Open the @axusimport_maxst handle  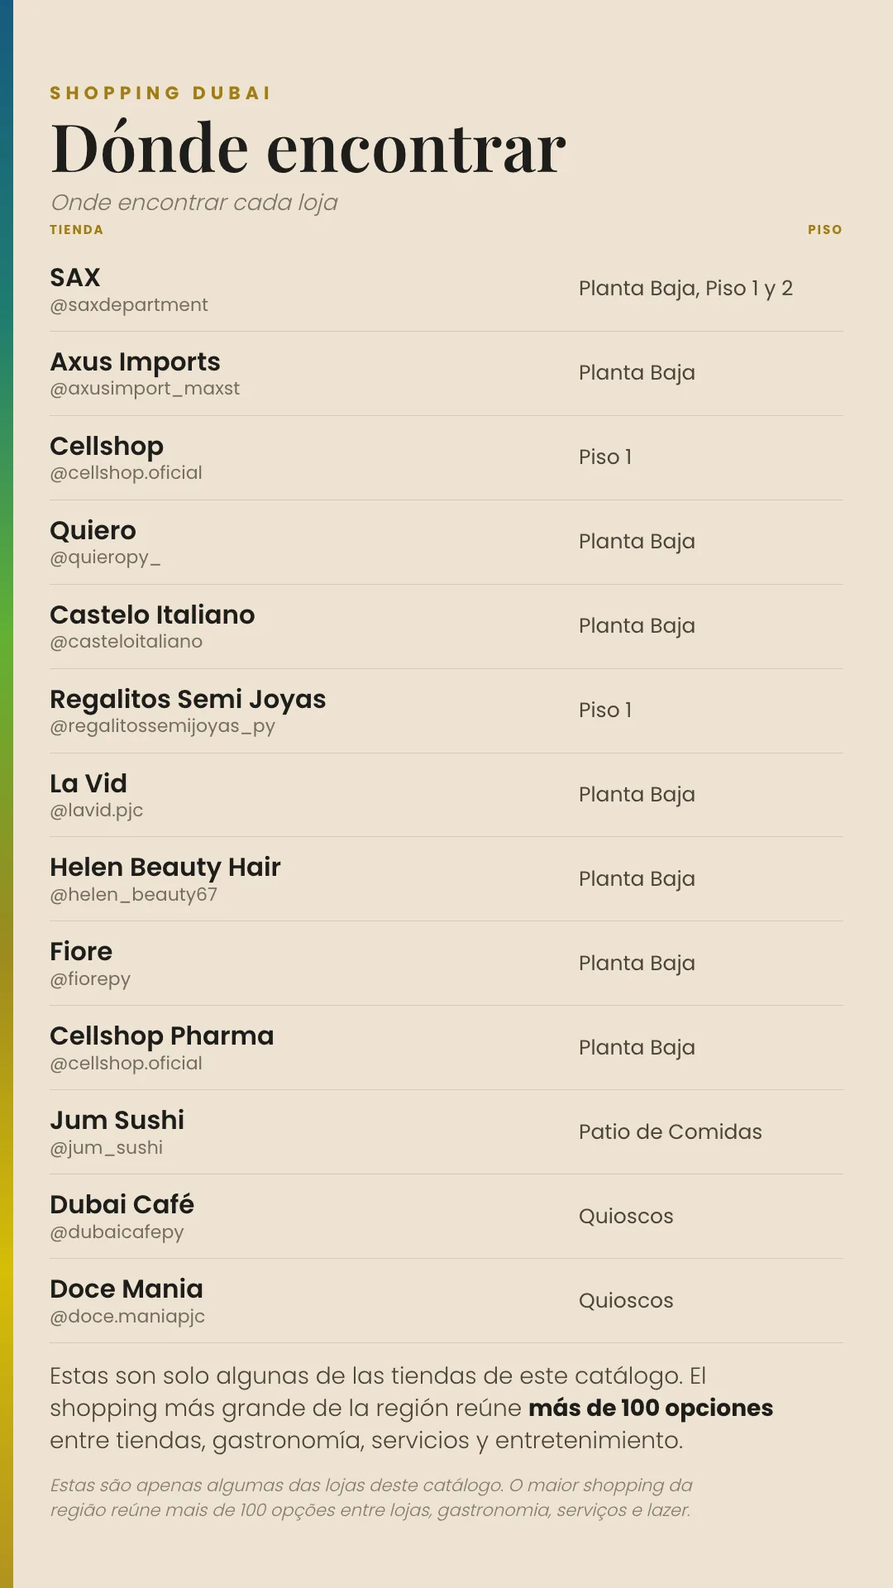point(145,389)
